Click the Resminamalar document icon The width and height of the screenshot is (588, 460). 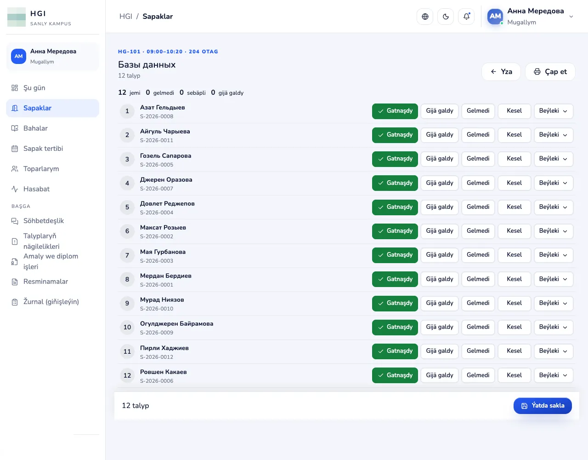(x=15, y=282)
